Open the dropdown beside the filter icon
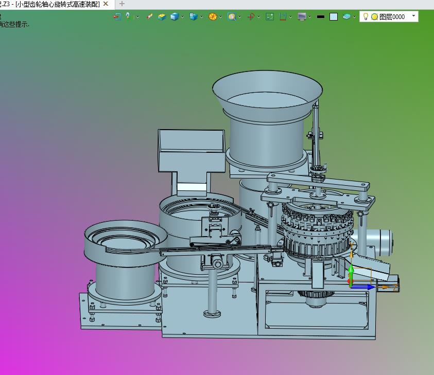Screen dimensions: 434x375 tap(137, 17)
